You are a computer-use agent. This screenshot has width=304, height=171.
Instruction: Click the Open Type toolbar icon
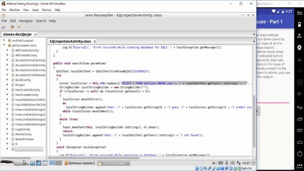tap(12, 27)
